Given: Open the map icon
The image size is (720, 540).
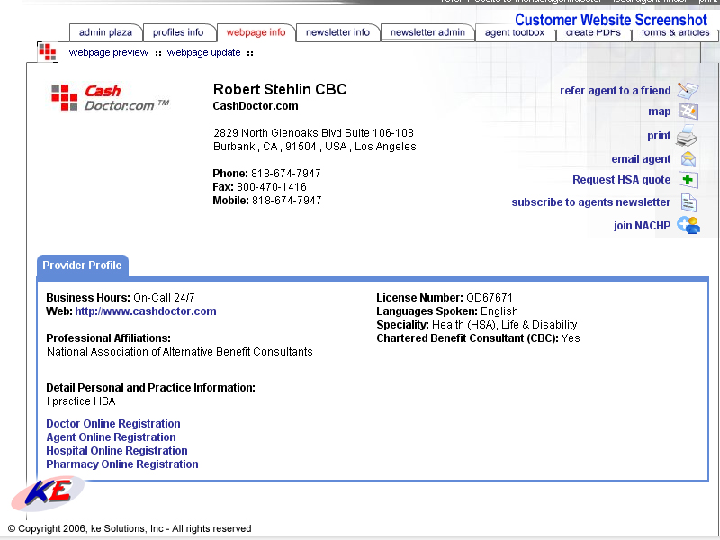Looking at the screenshot, I should 688,111.
